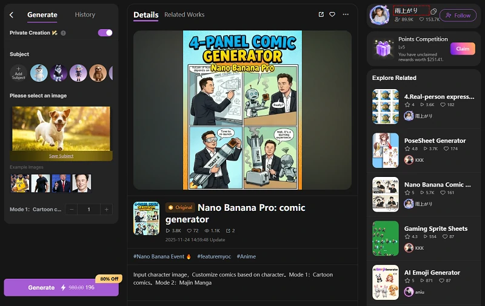Image resolution: width=485 pixels, height=306 pixels.
Task: Click the KKK author avatar under PoseSheet Generator
Action: [409, 160]
